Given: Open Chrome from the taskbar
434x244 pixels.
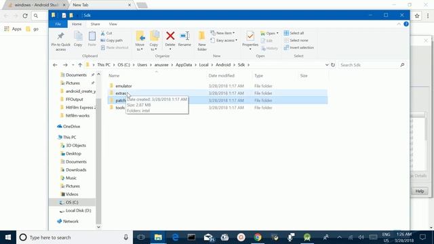Looking at the screenshot, I should 258,237.
